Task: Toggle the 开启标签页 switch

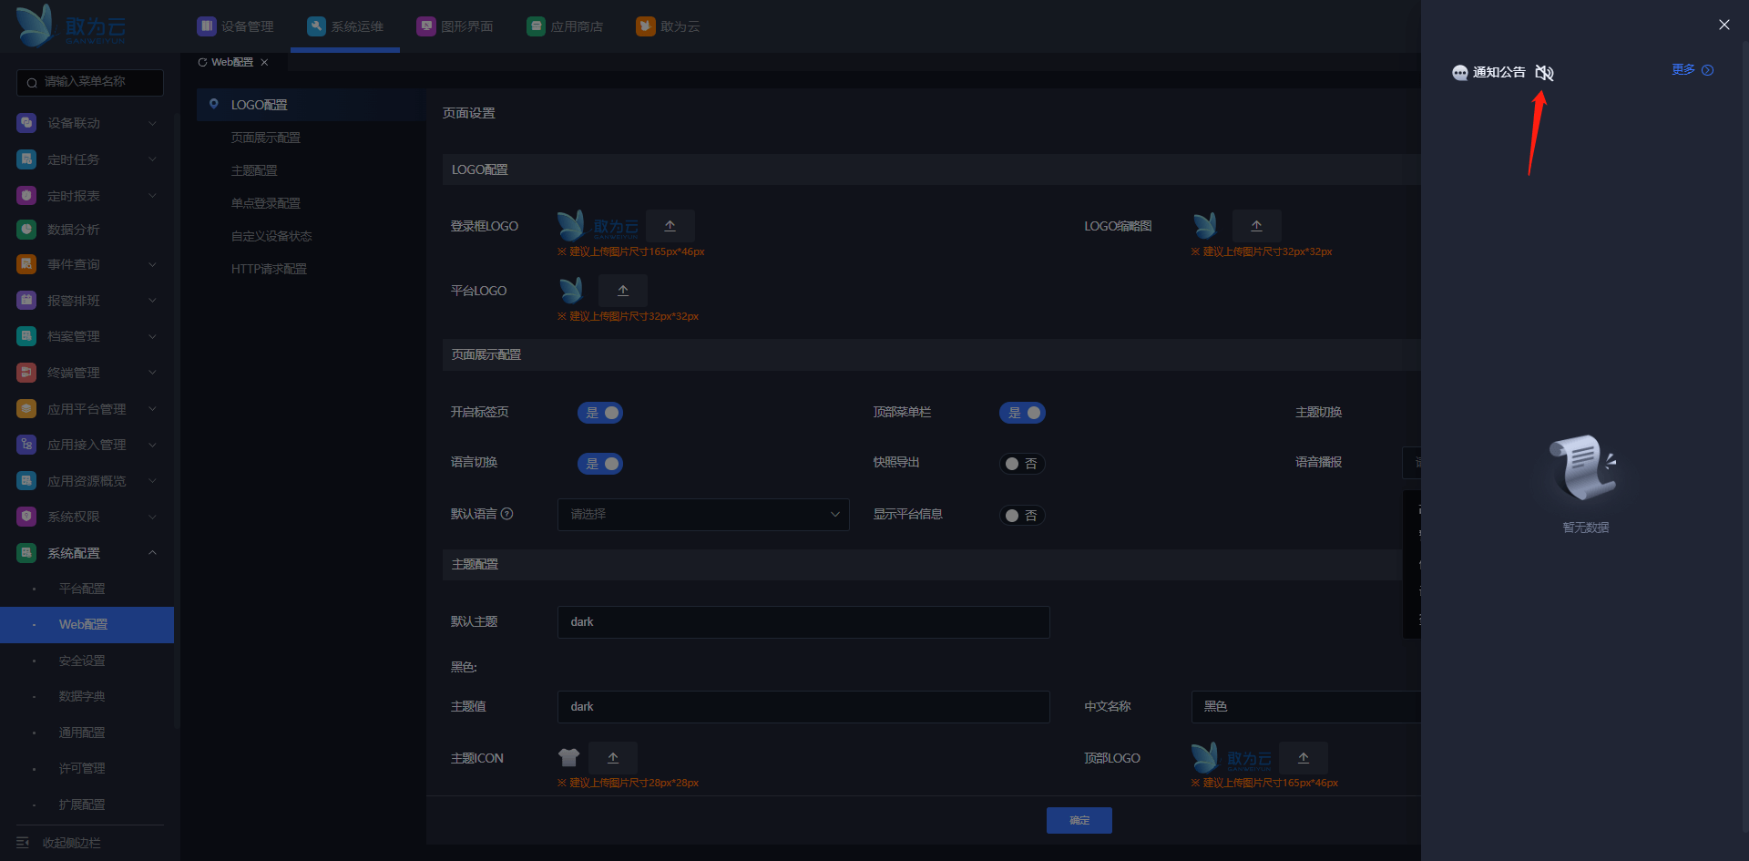Action: 600,413
